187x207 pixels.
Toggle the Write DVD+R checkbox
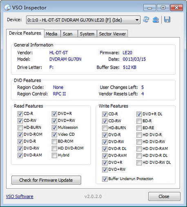[105, 162]
